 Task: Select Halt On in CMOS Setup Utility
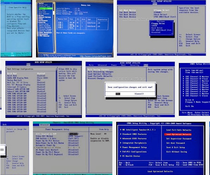pos(189,106)
